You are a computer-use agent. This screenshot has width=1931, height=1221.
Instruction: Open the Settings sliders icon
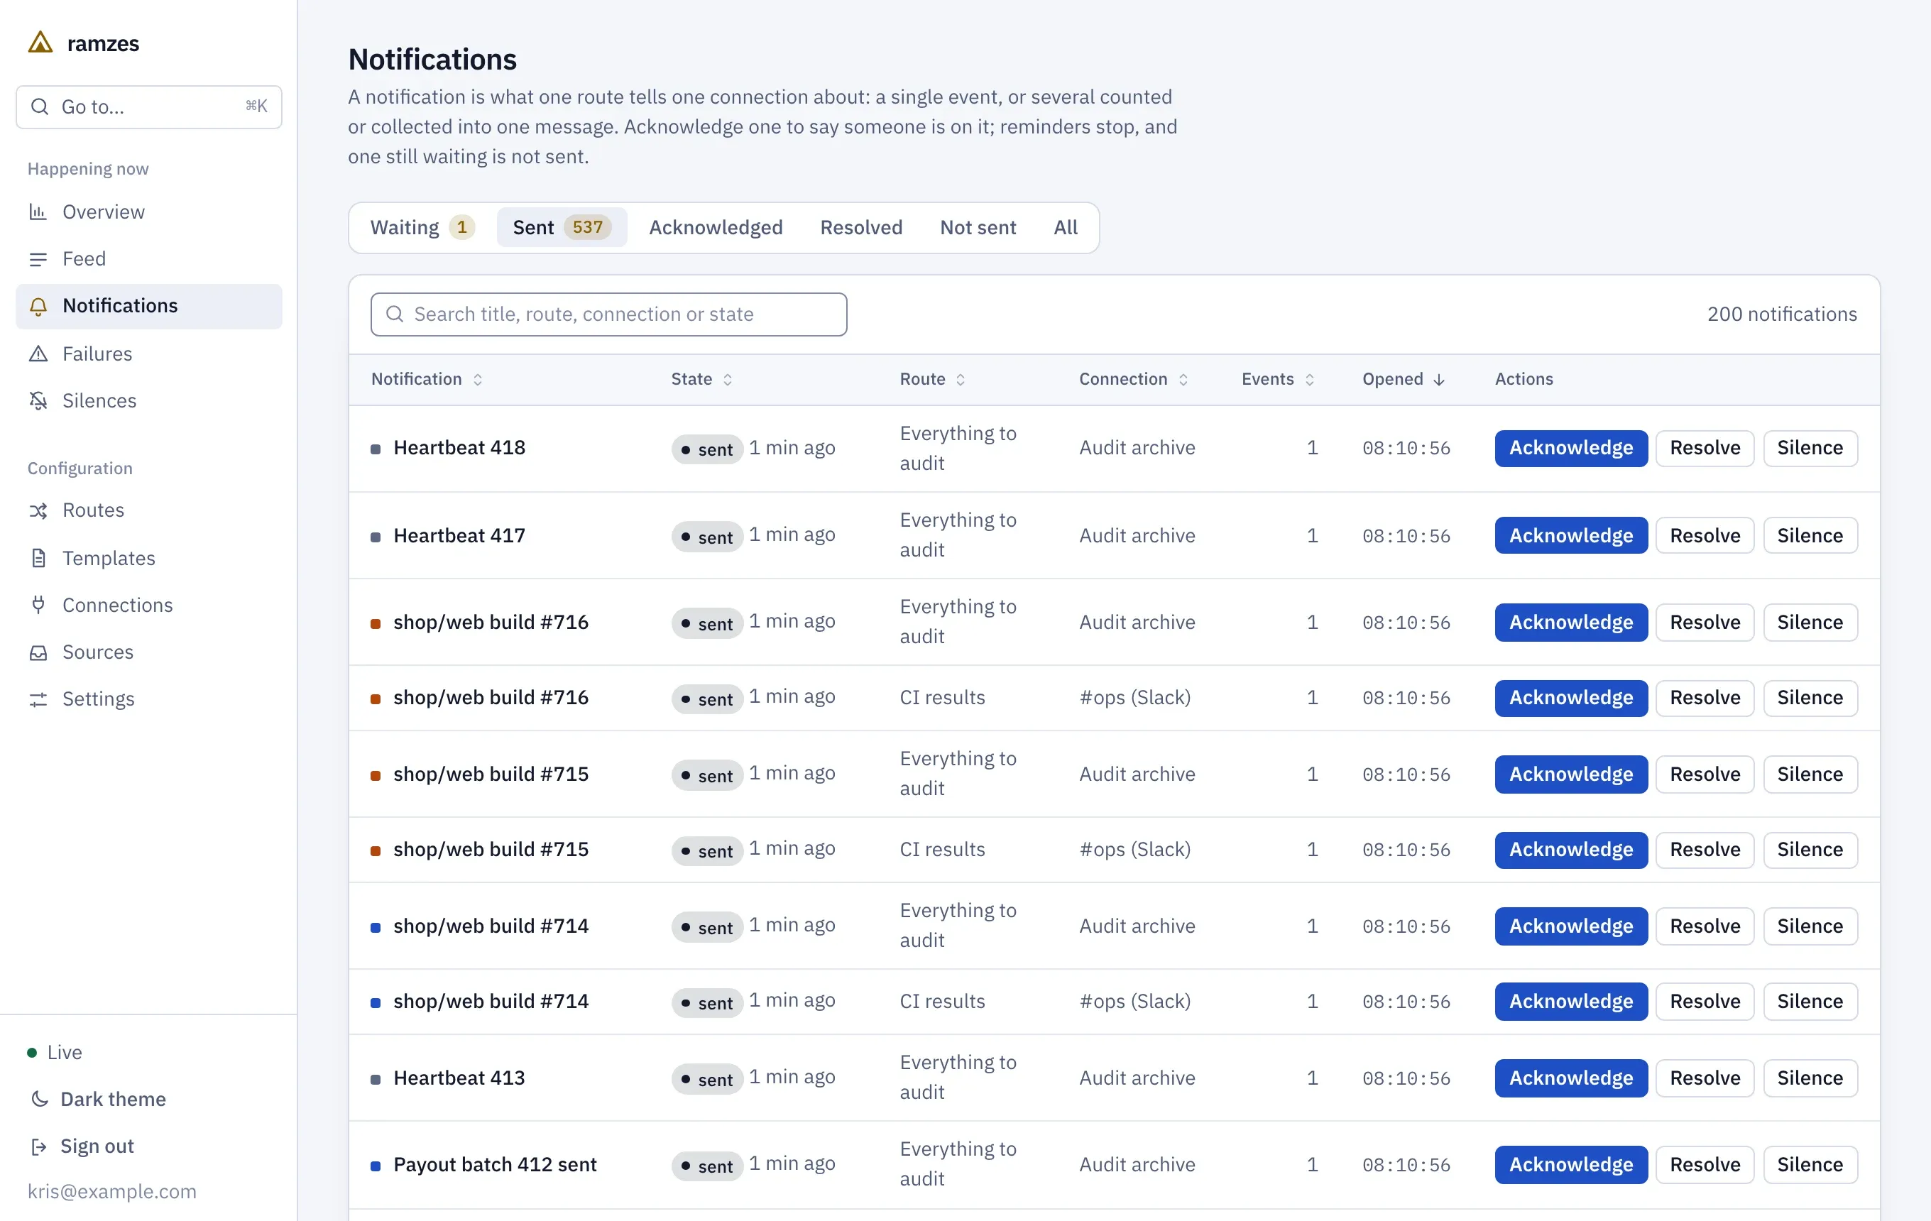pos(38,699)
